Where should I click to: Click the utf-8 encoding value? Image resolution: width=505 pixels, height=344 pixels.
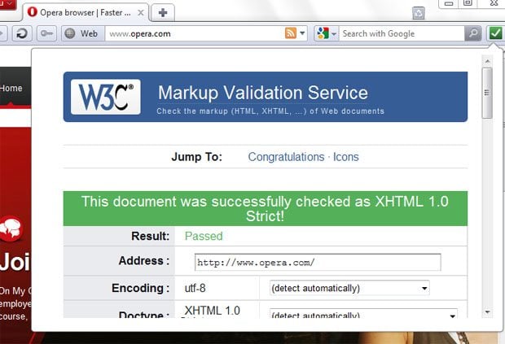(195, 288)
